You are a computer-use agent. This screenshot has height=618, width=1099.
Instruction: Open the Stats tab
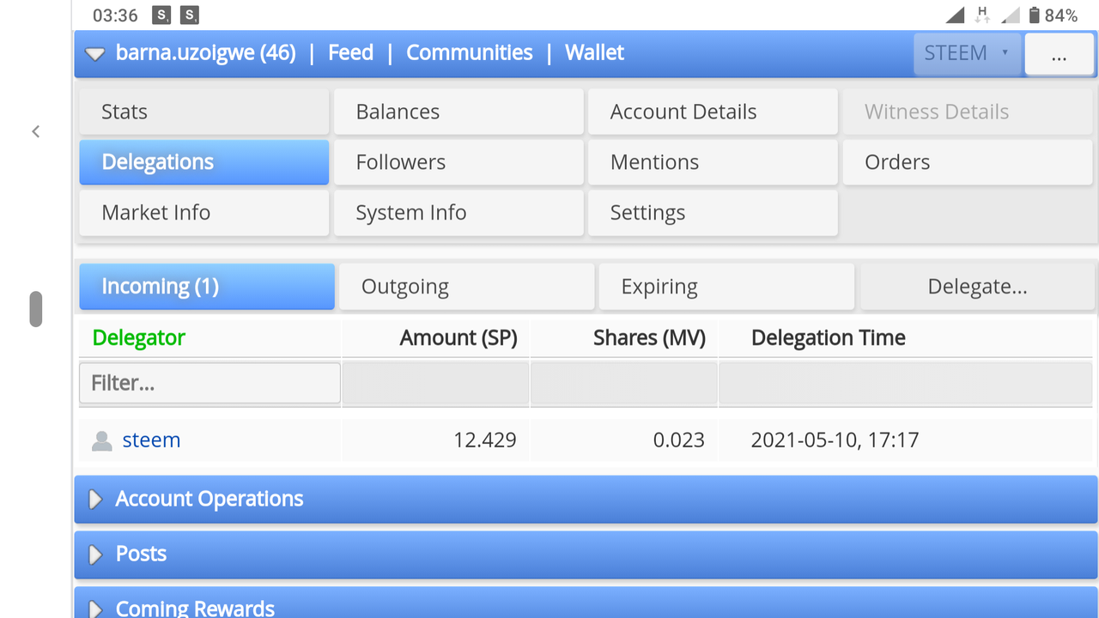coord(204,112)
